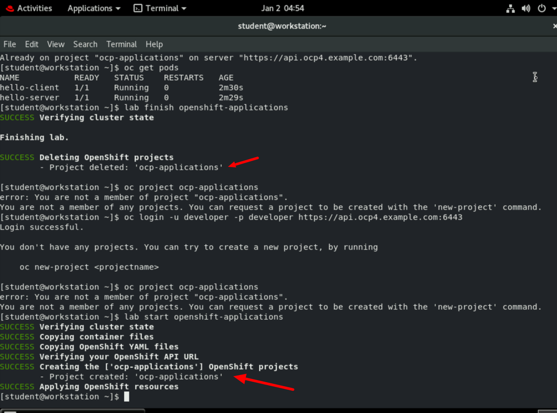Screen dimensions: 557x413
Task: Click the terminal icon in top bar
Action: coord(138,8)
